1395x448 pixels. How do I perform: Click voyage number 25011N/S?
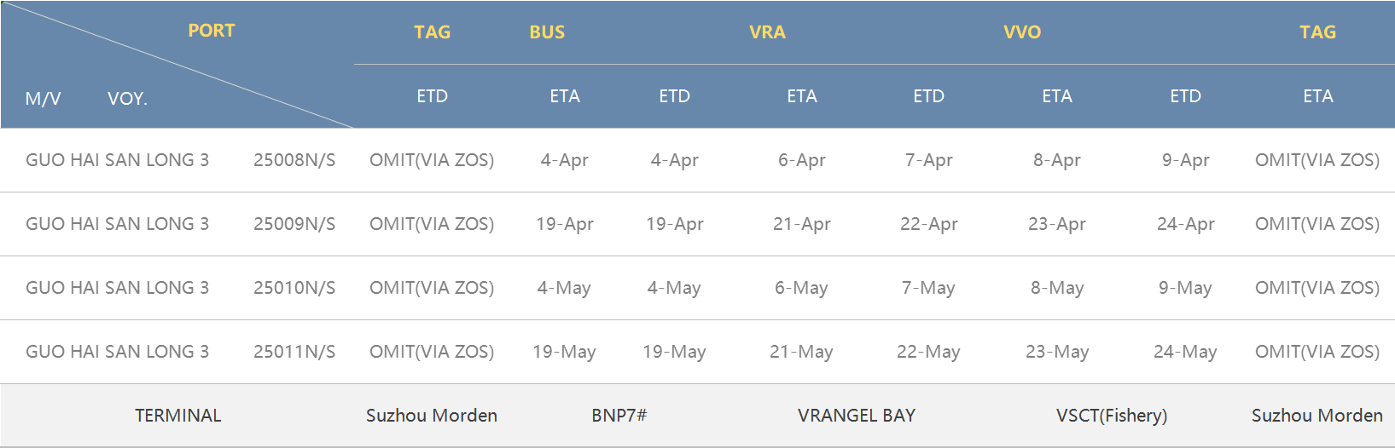294,352
